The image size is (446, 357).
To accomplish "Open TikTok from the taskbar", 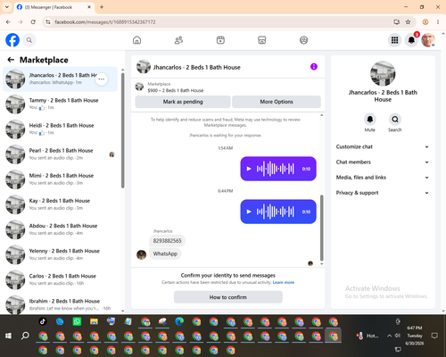I will [43, 321].
